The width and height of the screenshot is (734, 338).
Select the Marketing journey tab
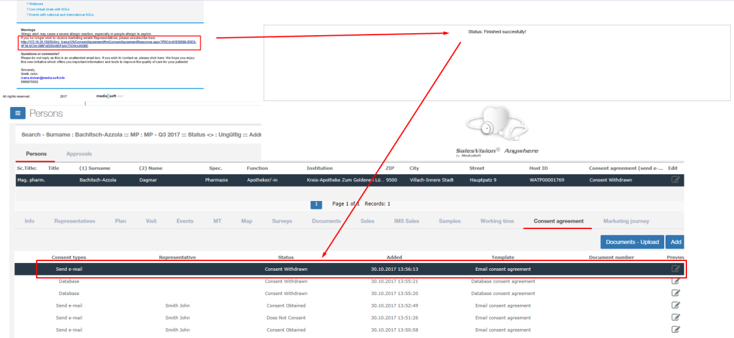click(x=630, y=221)
